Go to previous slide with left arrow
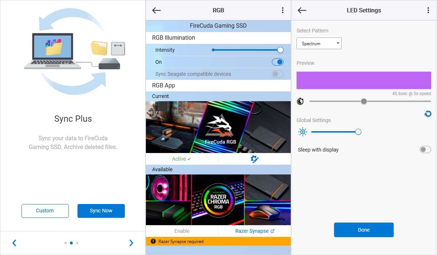Viewport: 437px width, 255px height. point(15,243)
